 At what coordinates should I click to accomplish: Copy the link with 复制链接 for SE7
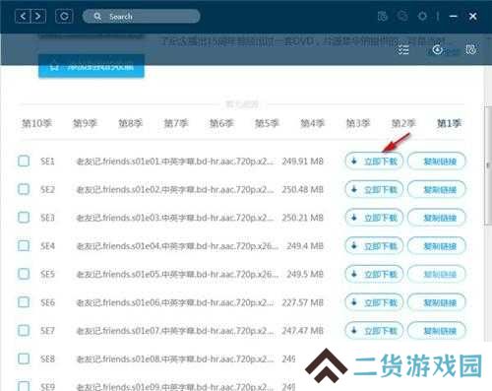(437, 331)
